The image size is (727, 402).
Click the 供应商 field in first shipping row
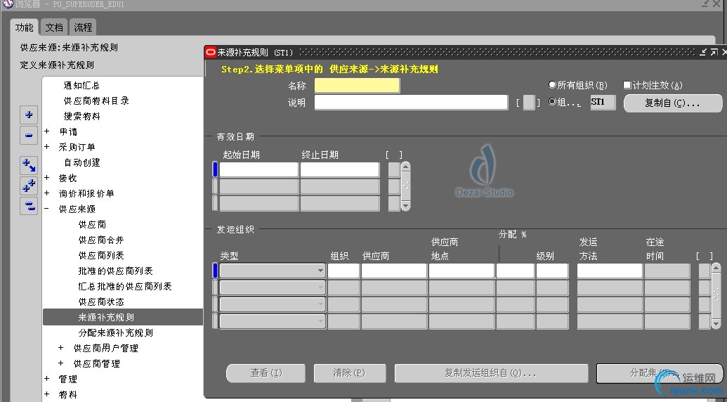pos(393,271)
